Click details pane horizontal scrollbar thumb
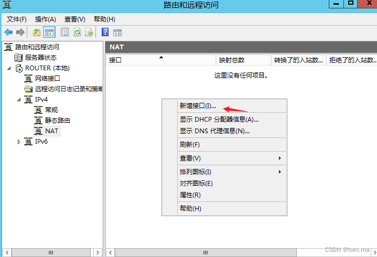 pyautogui.click(x=206, y=253)
